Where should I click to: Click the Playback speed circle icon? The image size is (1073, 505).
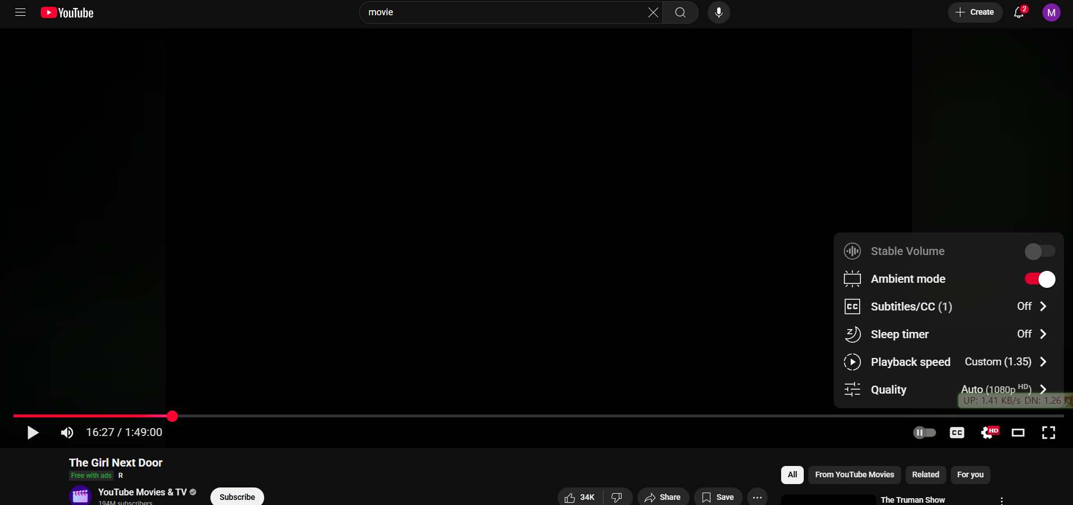852,362
